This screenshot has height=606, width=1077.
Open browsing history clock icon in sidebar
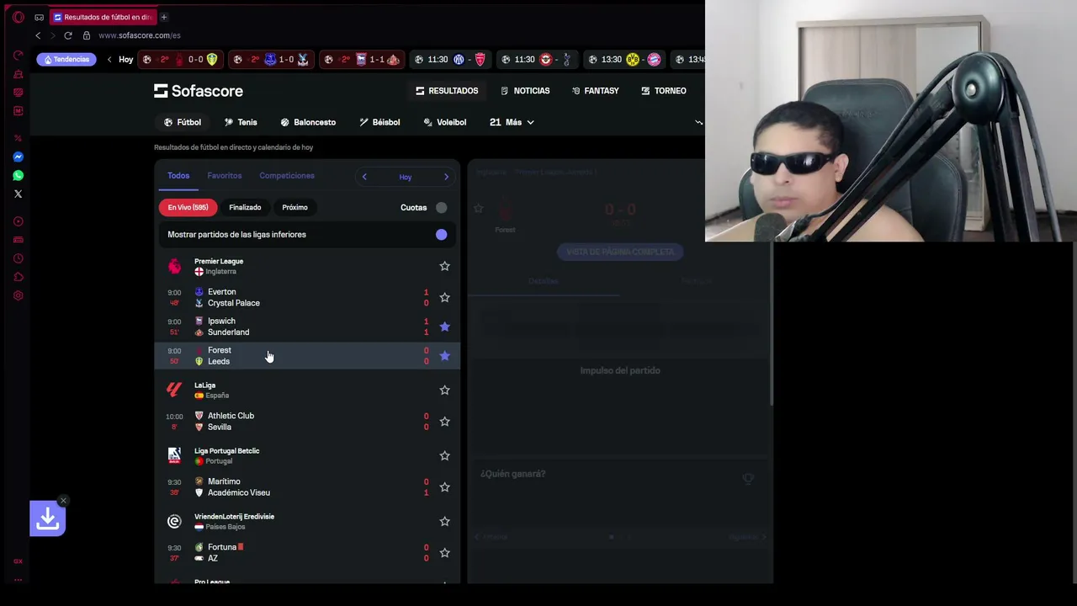pos(18,258)
